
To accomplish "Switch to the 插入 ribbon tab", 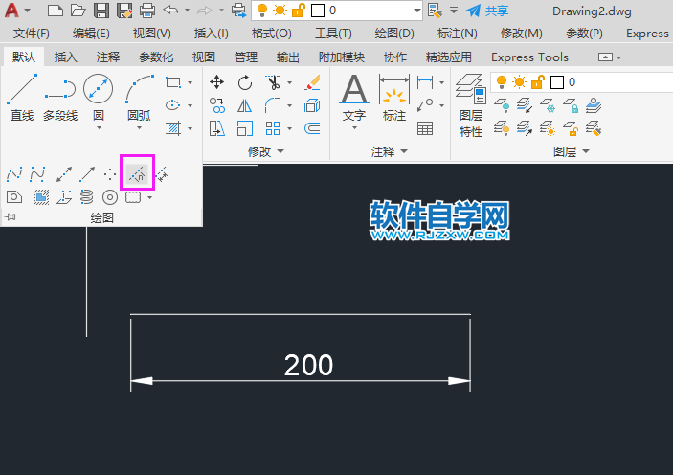I will click(66, 57).
